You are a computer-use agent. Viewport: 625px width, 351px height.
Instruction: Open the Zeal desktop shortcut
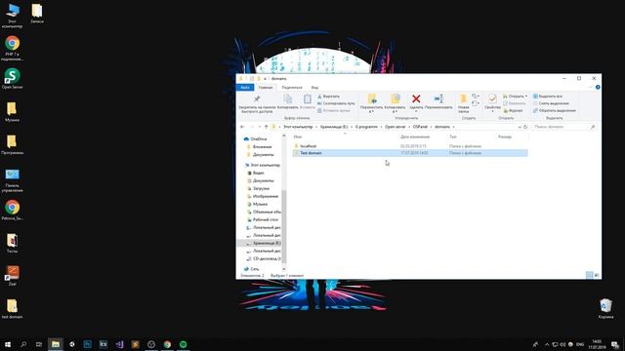[13, 276]
